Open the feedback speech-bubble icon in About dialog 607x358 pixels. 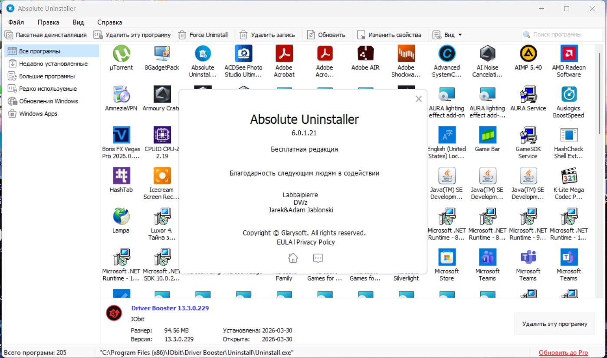(x=318, y=258)
